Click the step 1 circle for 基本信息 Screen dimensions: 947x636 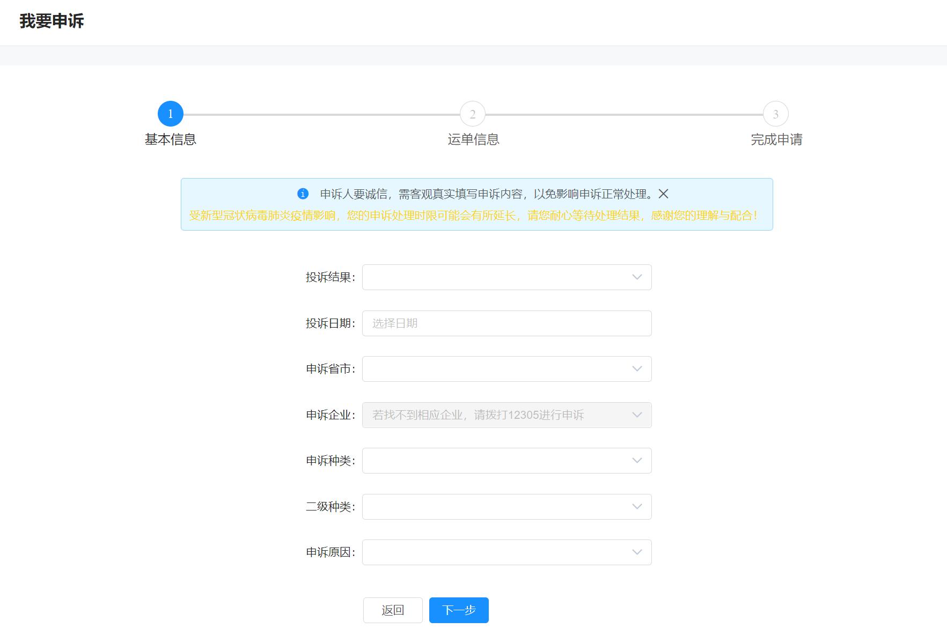coord(171,114)
